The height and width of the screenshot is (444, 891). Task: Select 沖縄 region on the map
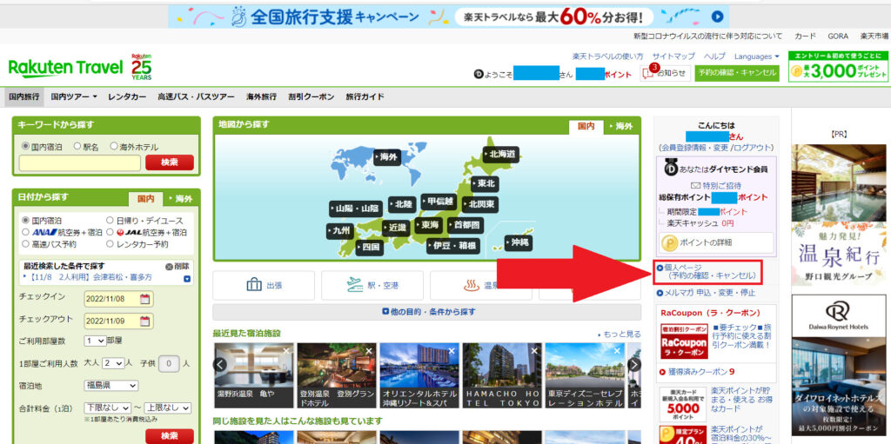coord(517,242)
